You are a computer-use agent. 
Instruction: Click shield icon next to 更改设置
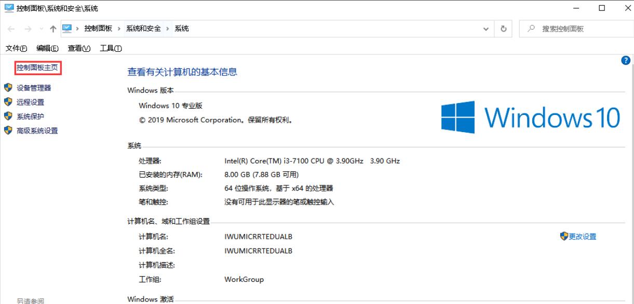click(564, 236)
